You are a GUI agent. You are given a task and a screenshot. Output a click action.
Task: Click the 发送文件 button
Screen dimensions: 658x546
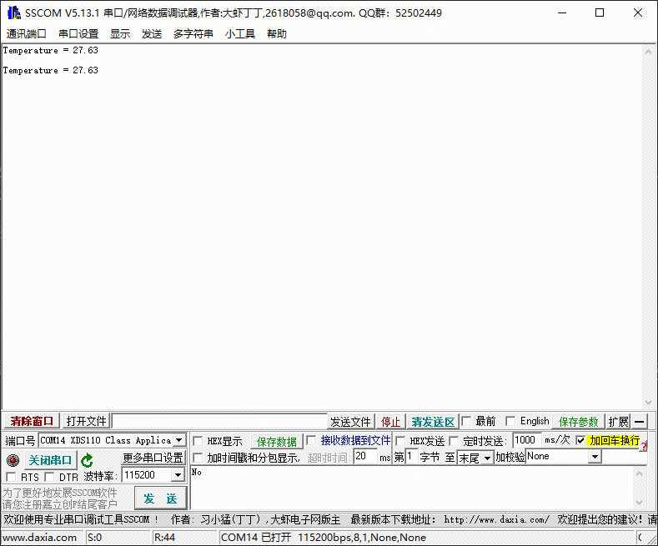(350, 422)
